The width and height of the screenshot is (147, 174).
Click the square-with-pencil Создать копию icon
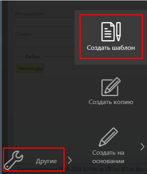point(111,87)
